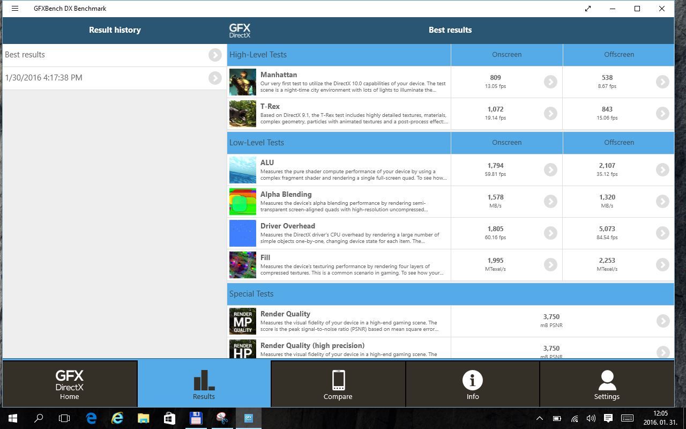Select Best results row in history

pos(115,55)
